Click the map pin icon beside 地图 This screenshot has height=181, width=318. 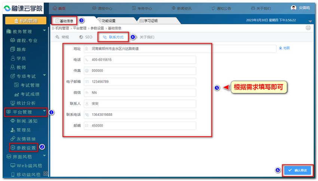pyautogui.click(x=281, y=48)
